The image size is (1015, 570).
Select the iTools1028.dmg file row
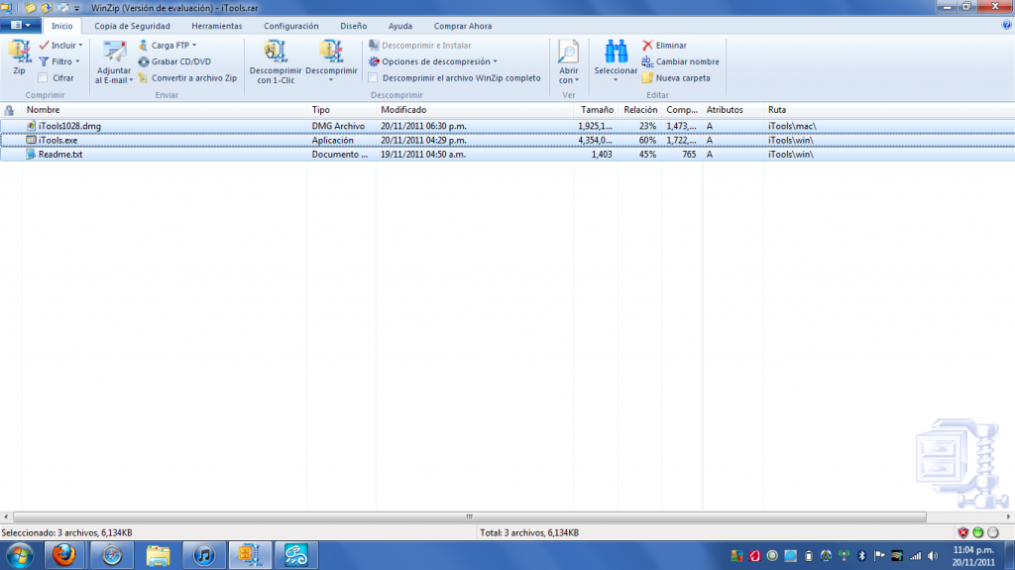coord(507,126)
